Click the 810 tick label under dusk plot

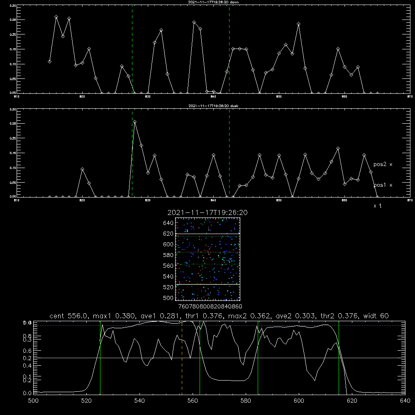17,200
